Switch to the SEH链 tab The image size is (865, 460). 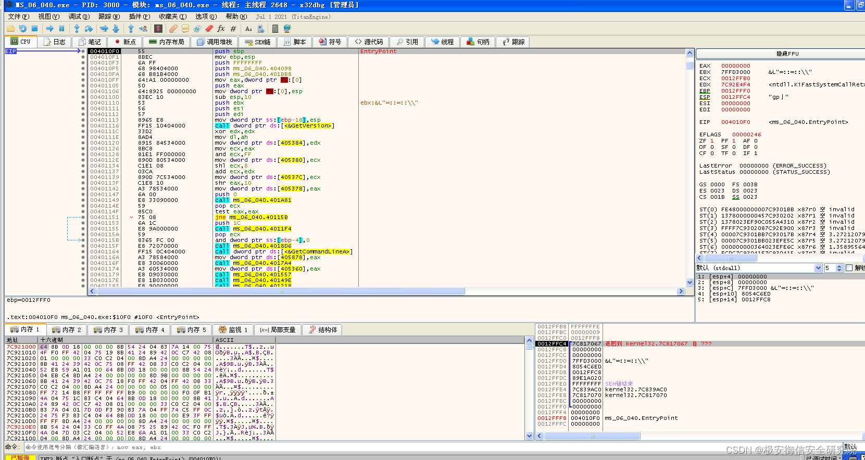coord(258,42)
